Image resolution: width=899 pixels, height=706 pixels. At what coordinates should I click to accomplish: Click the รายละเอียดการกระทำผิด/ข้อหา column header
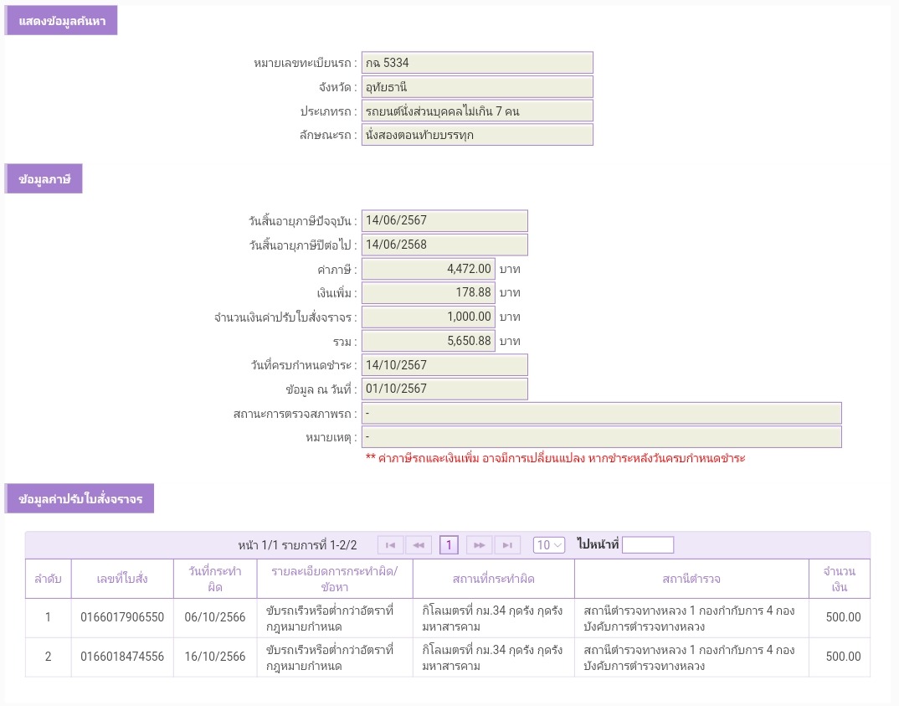tap(335, 579)
